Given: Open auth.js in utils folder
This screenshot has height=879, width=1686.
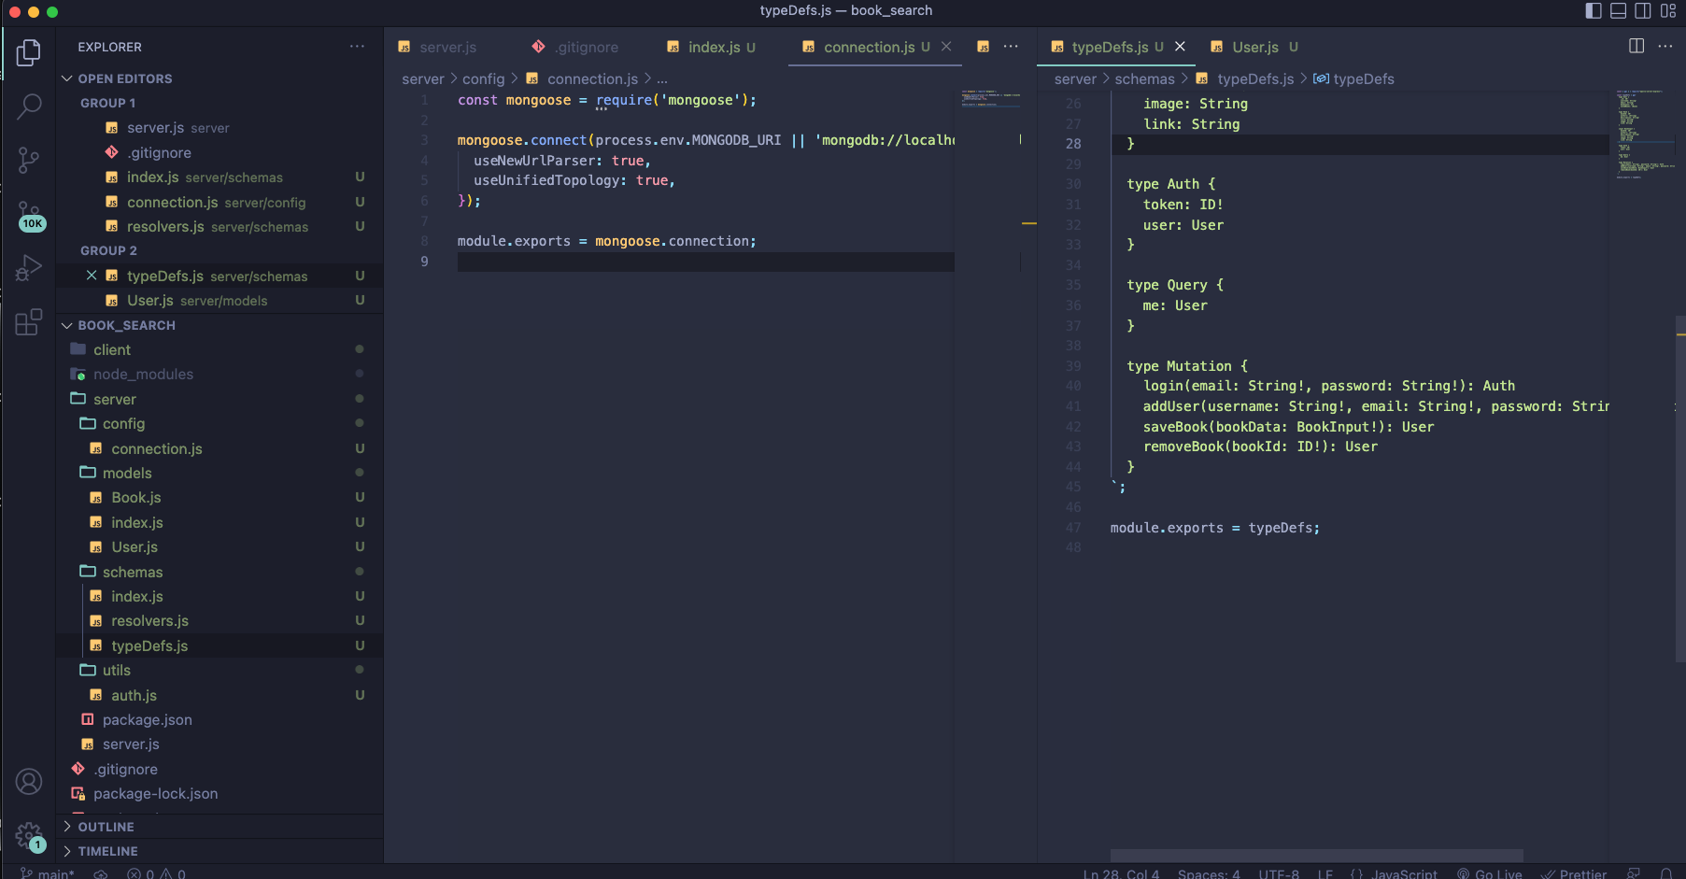Looking at the screenshot, I should click(x=220, y=695).
